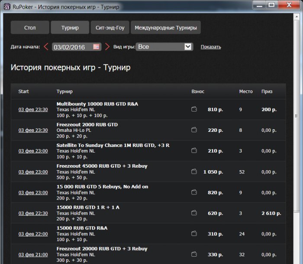Click wallet icon in 15 000 RUB GTD row
Screen dimensions: 303x264
(x=194, y=192)
